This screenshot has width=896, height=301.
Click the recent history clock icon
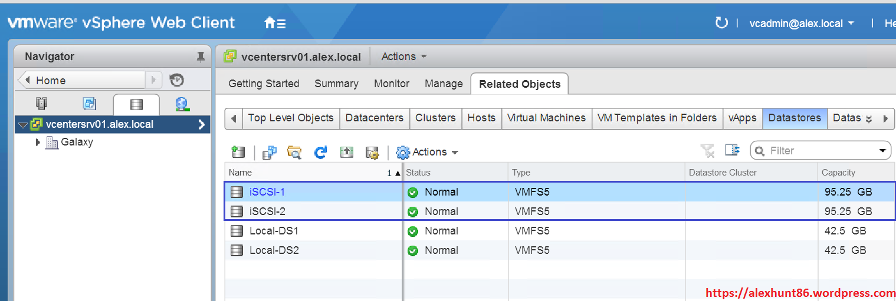[176, 80]
